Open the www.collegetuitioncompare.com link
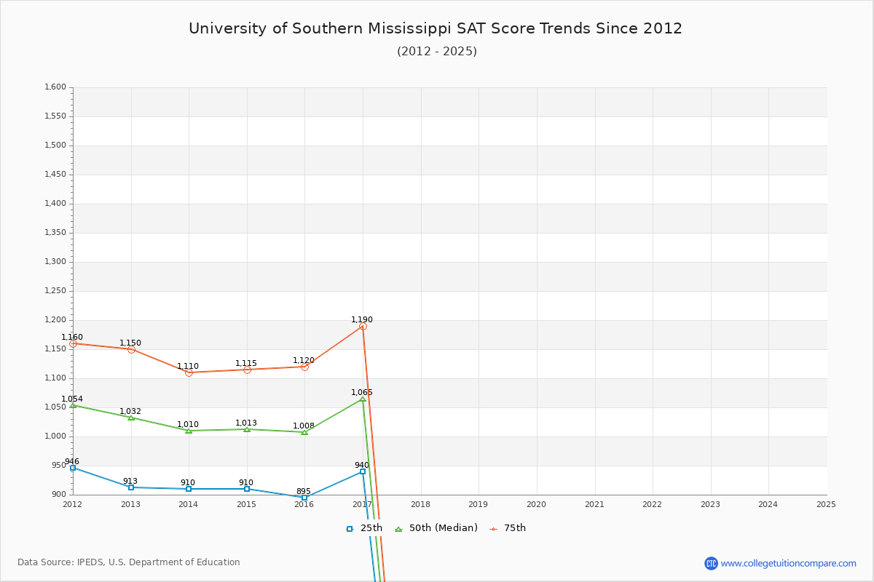874x582 pixels. pos(789,563)
